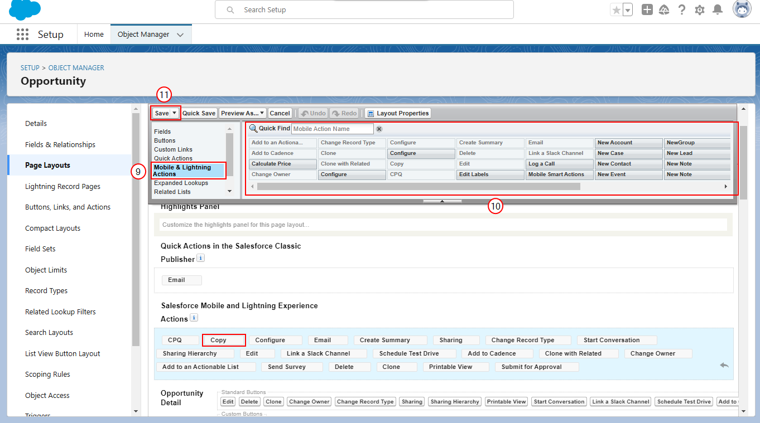This screenshot has height=423, width=760.
Task: Expand the Object Manager tab chevron
Action: tap(180, 35)
